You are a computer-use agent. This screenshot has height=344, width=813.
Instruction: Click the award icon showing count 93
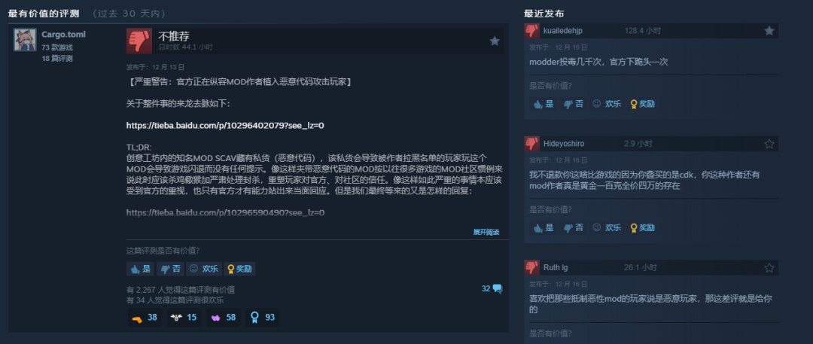[263, 317]
